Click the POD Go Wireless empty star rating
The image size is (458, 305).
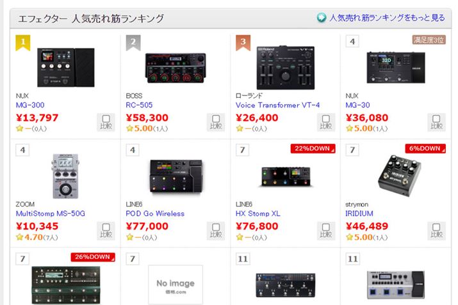point(142,237)
